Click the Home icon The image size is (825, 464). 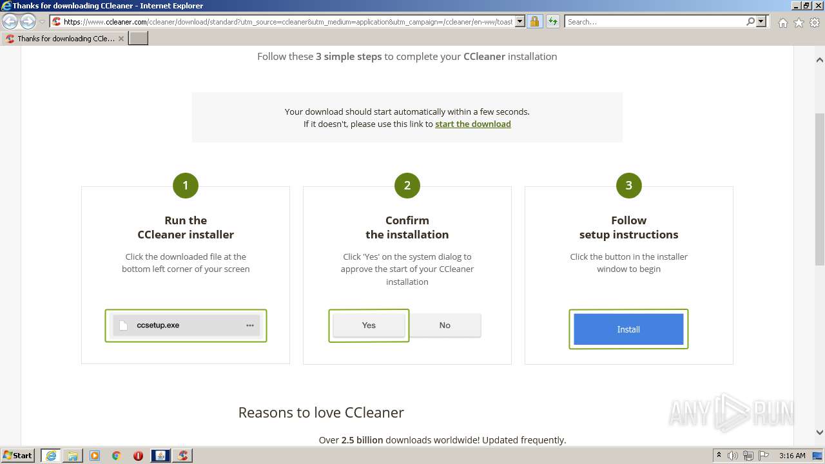click(782, 23)
